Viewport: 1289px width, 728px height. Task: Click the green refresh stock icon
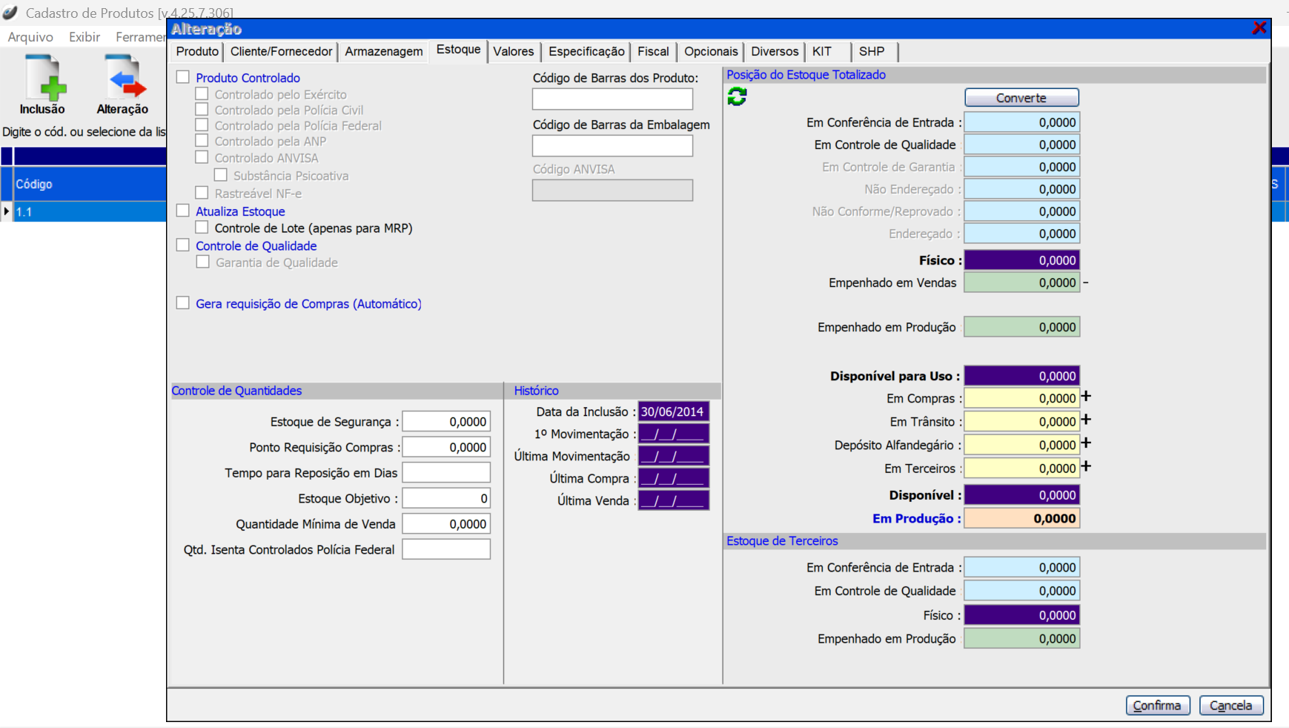[737, 96]
